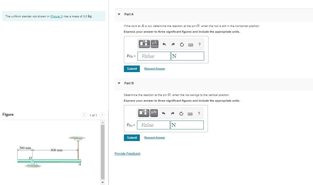Viewport: 313px width, 185px height.
Task: Click the figure panel vertical scrollbar thumb
Action: tap(103, 152)
